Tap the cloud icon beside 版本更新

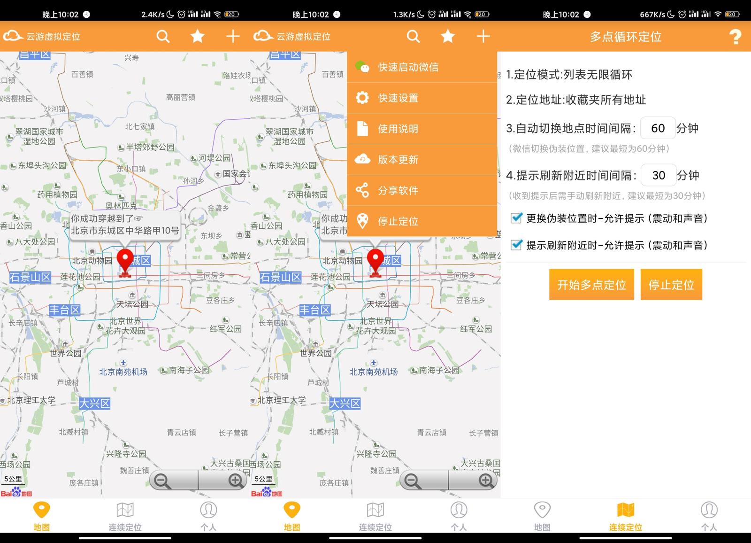click(362, 160)
